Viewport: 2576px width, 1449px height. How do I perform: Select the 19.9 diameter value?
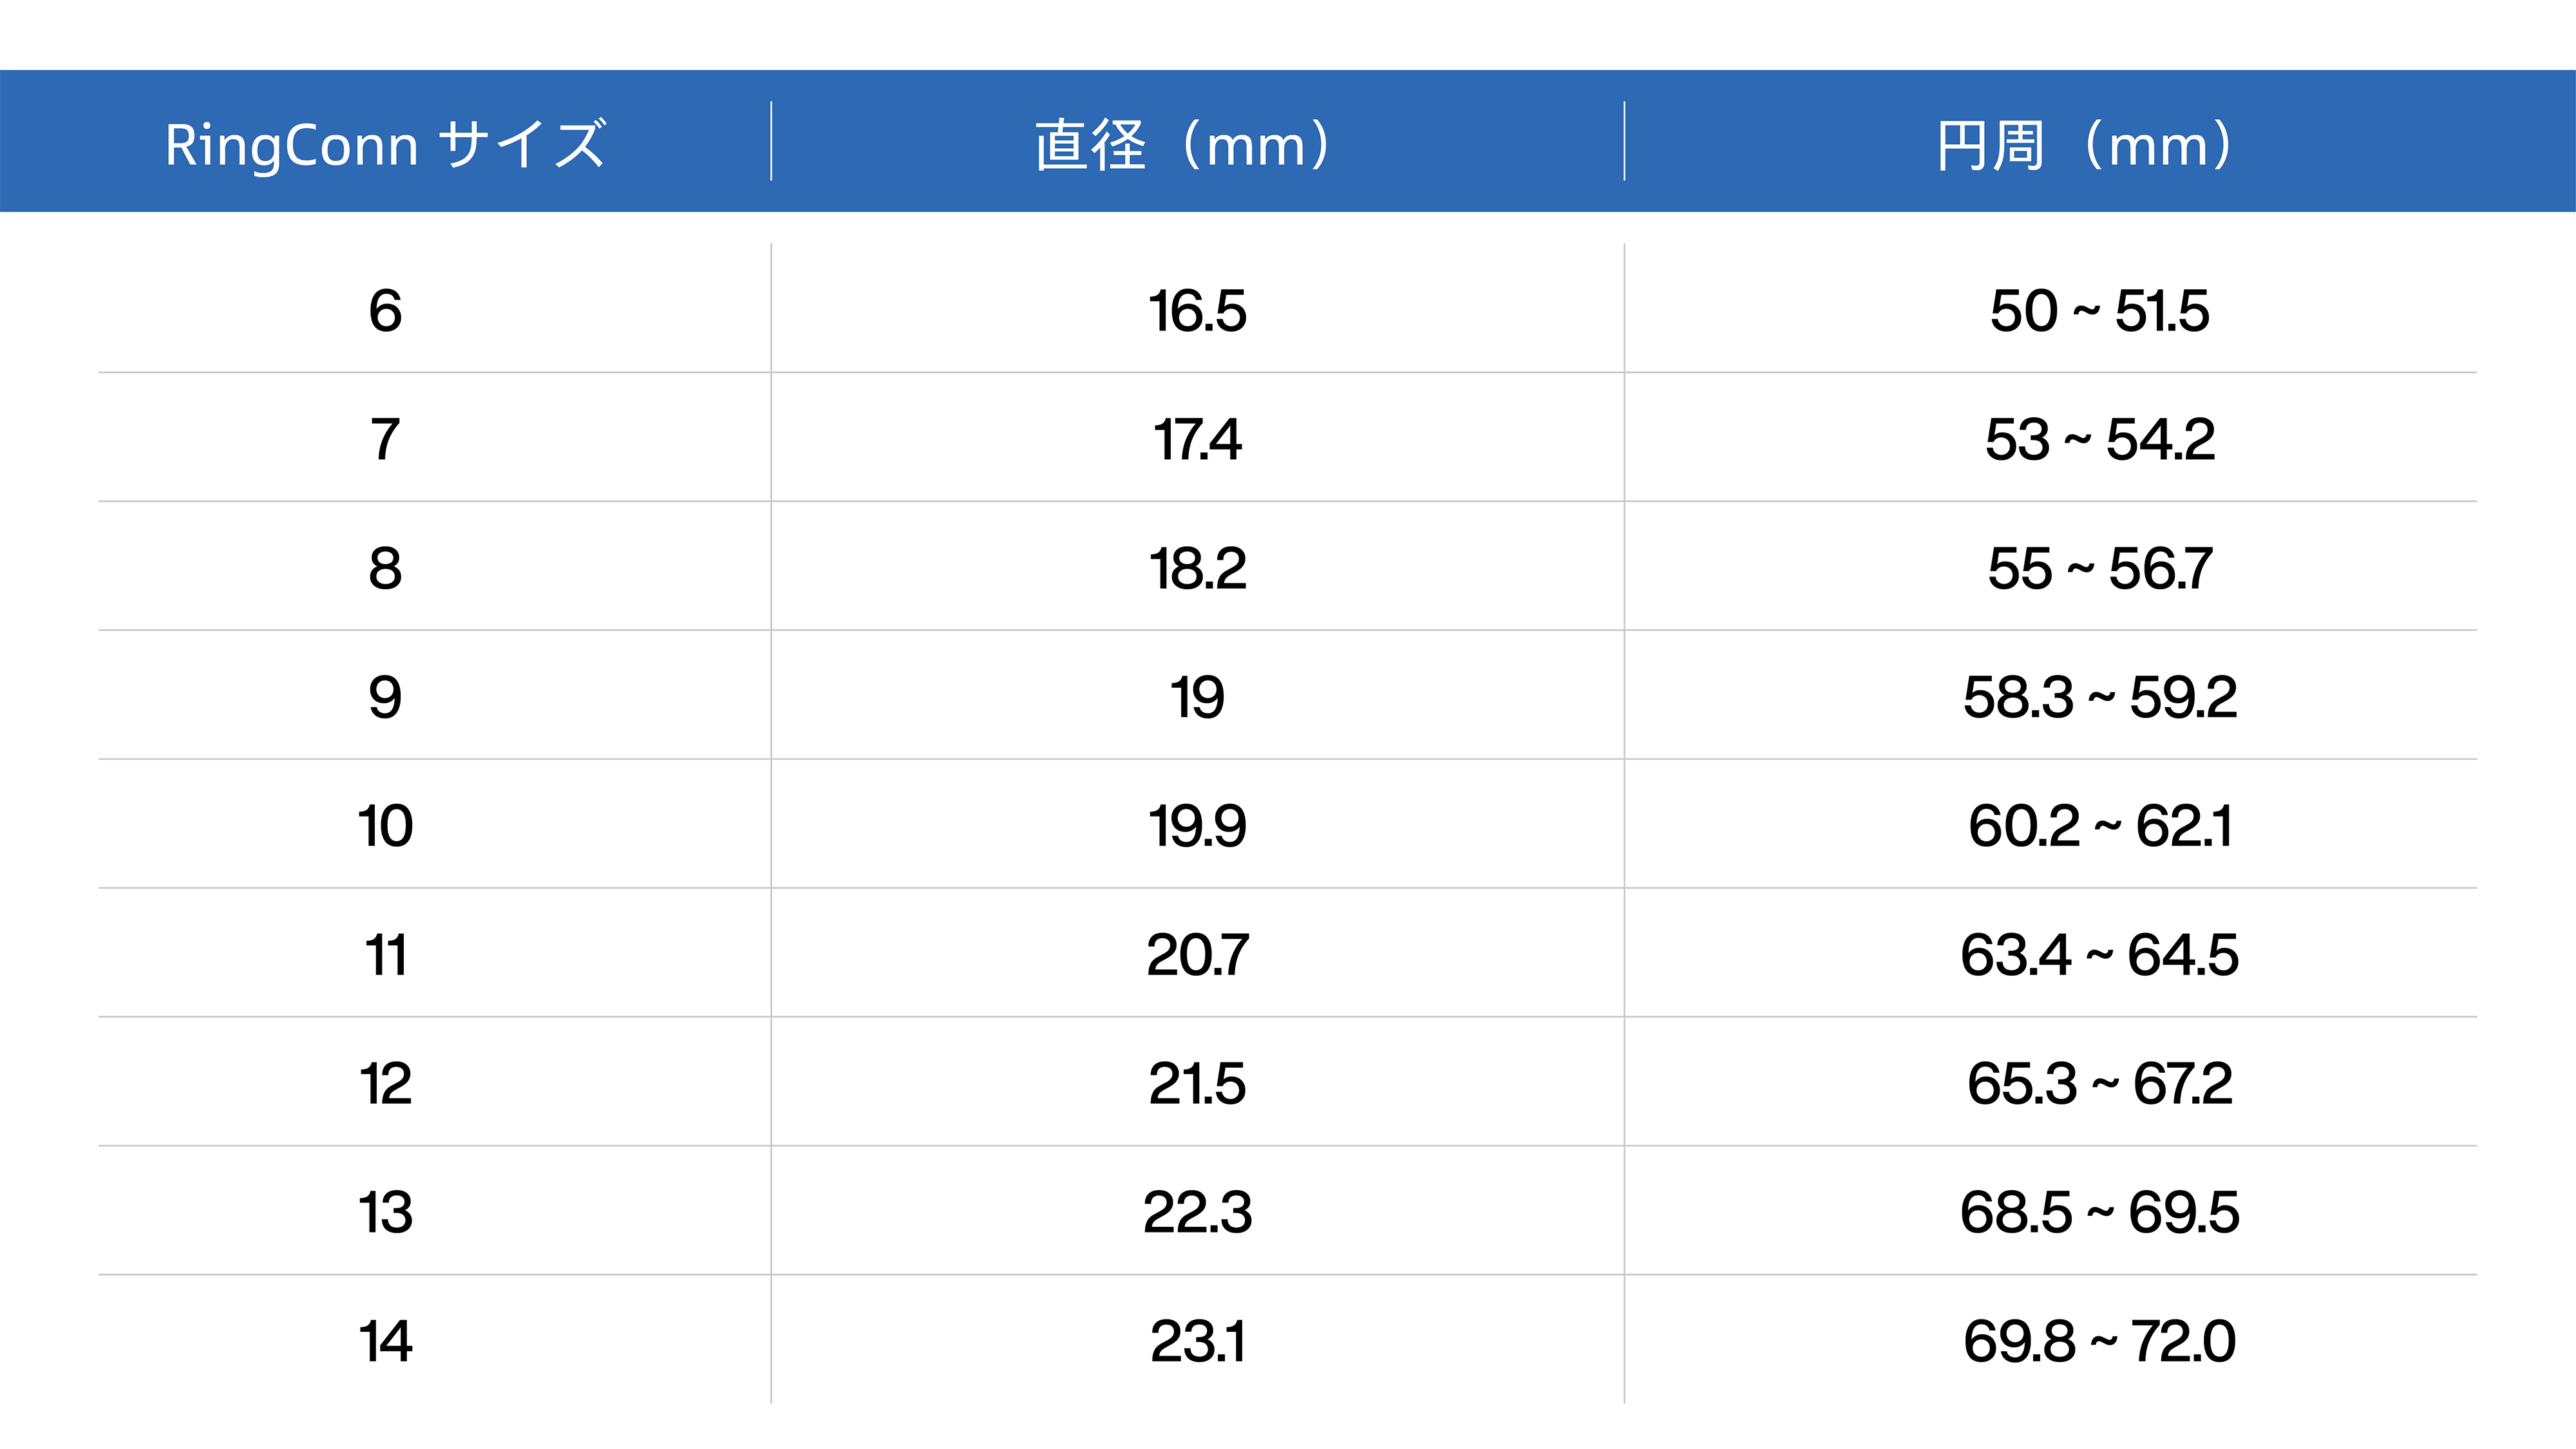1197,826
